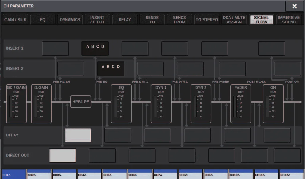Set DIRECT OUT position to POST ON
The width and height of the screenshot is (305, 179).
point(287,156)
